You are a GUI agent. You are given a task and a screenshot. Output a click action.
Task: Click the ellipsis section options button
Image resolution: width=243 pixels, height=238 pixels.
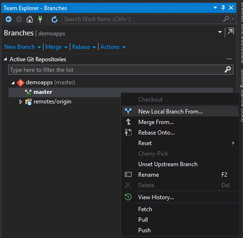229,59
